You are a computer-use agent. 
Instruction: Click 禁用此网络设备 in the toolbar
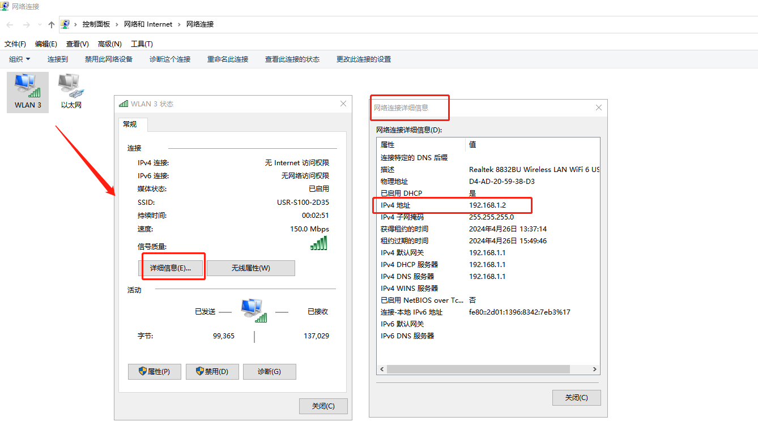point(109,59)
